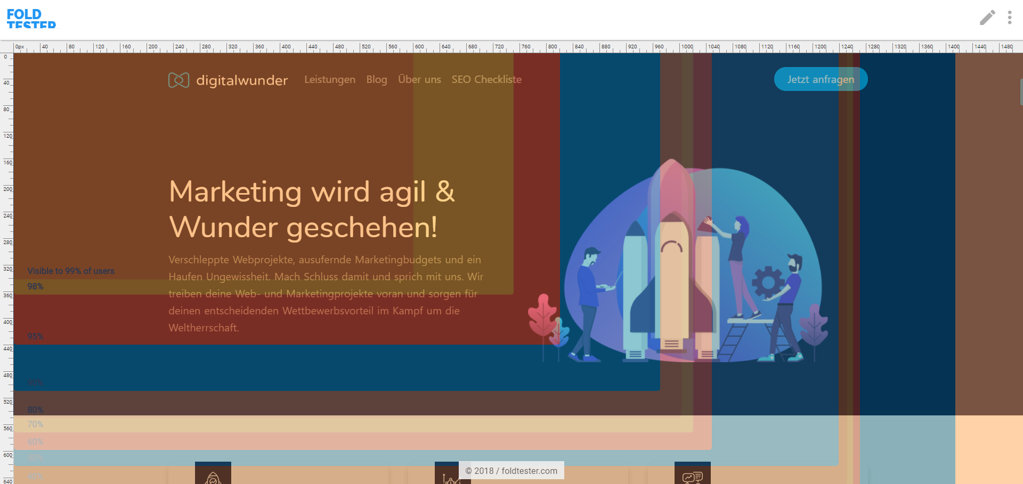
Task: Click the digitalwunder logo icon
Action: (178, 80)
